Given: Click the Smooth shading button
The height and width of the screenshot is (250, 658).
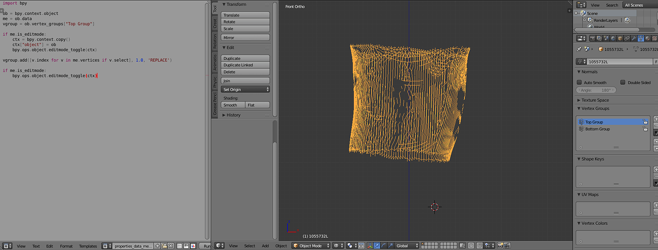Looking at the screenshot, I should [x=233, y=105].
